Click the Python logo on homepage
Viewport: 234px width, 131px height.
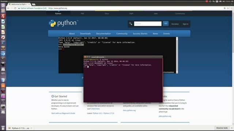pyautogui.click(x=63, y=23)
